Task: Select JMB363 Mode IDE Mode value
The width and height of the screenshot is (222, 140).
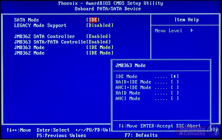Action: point(100,47)
